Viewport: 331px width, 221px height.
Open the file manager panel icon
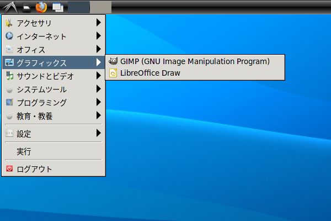[26, 7]
